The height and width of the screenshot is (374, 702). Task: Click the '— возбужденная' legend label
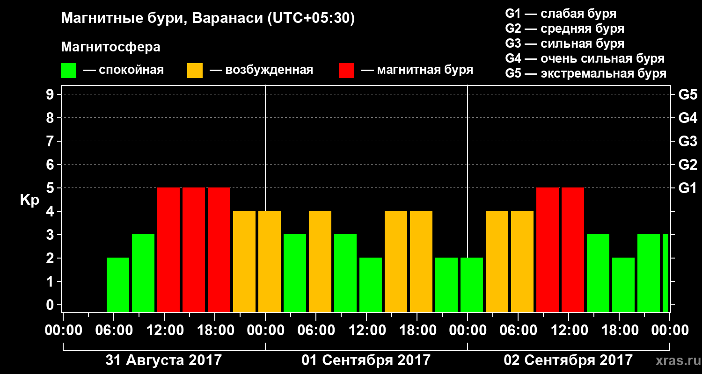[261, 71]
